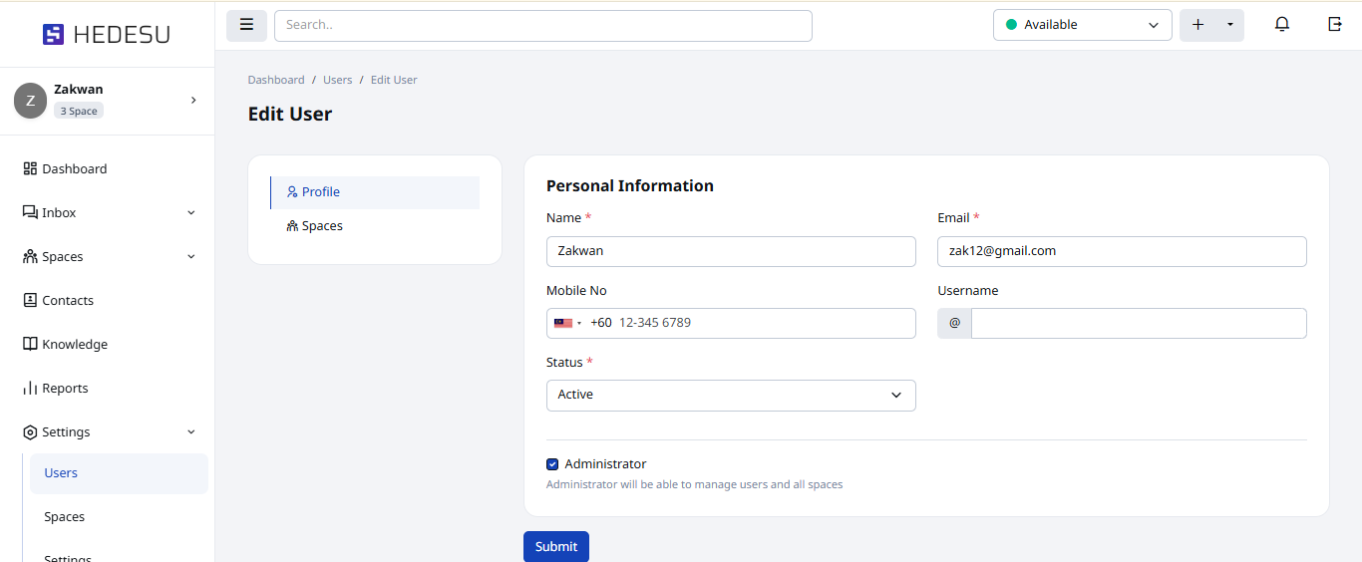1362x562 pixels.
Task: Open the Status Active dropdown
Action: tap(730, 396)
